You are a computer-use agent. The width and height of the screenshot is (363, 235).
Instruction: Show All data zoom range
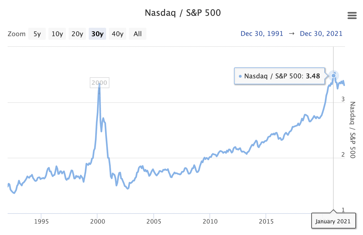(x=138, y=34)
